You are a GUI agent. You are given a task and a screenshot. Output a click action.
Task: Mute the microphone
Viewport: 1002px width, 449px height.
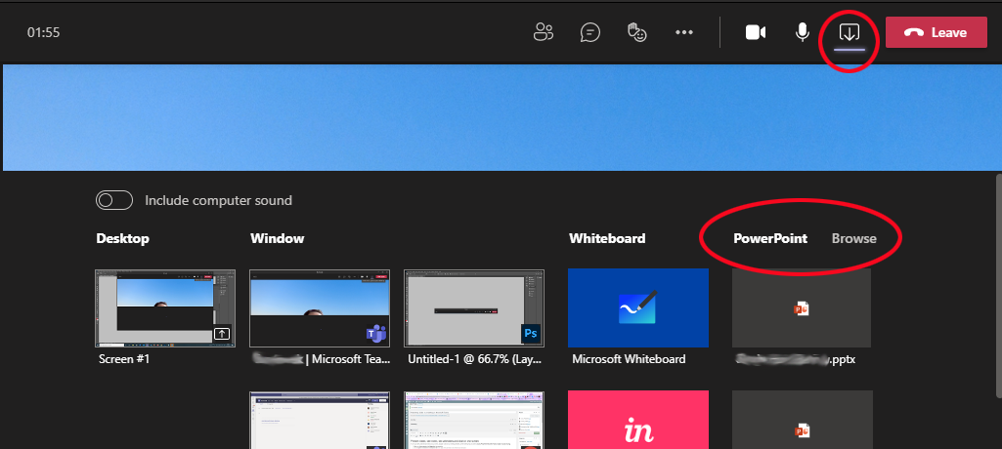click(803, 32)
